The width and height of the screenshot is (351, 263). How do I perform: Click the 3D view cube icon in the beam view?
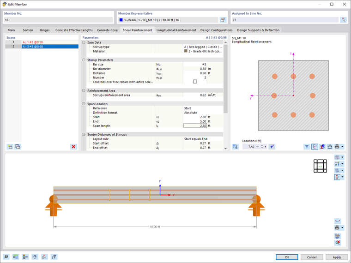[337, 157]
